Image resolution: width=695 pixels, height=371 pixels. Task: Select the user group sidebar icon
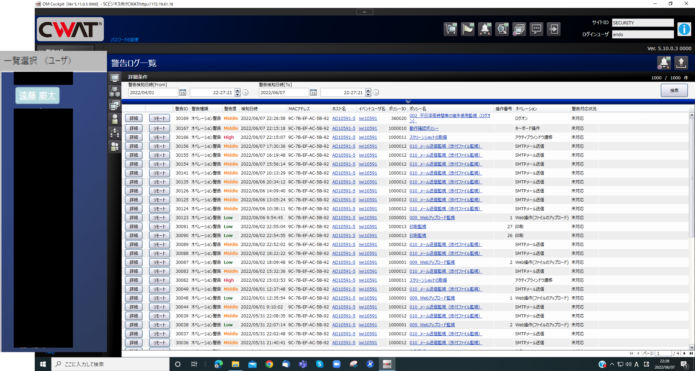coord(115,147)
